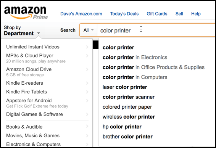Image resolution: width=216 pixels, height=148 pixels.
Task: Click into the search text field
Action: pos(156,30)
